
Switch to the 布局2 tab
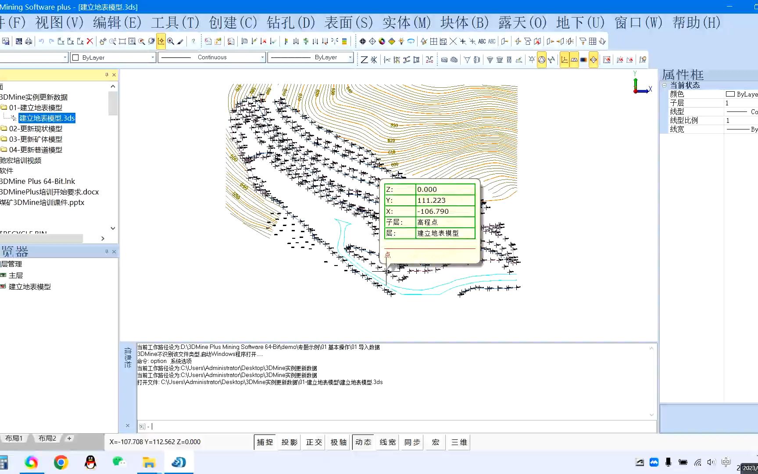[x=47, y=438]
